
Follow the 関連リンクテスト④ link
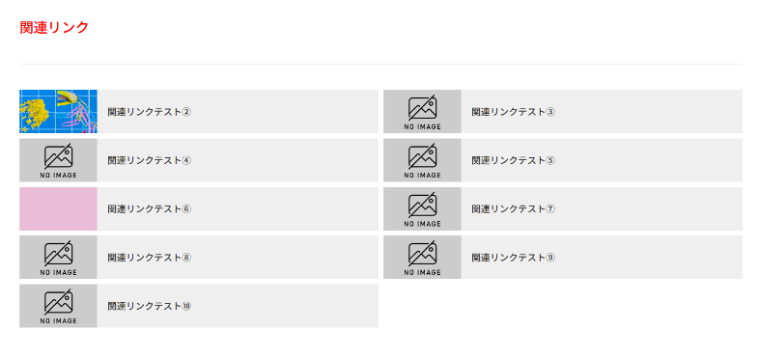[150, 160]
